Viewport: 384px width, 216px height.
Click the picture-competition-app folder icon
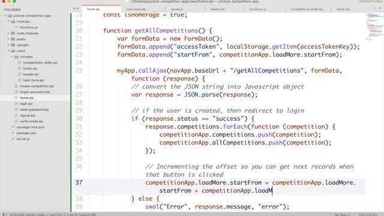coord(10,16)
